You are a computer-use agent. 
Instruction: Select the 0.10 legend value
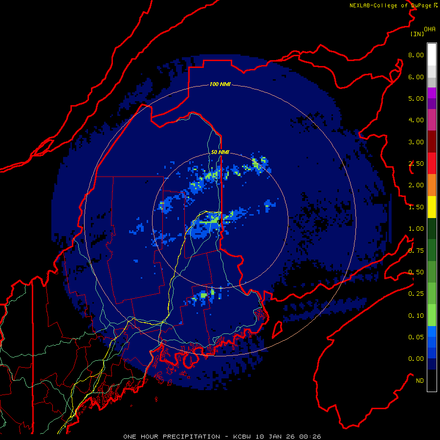(416, 316)
